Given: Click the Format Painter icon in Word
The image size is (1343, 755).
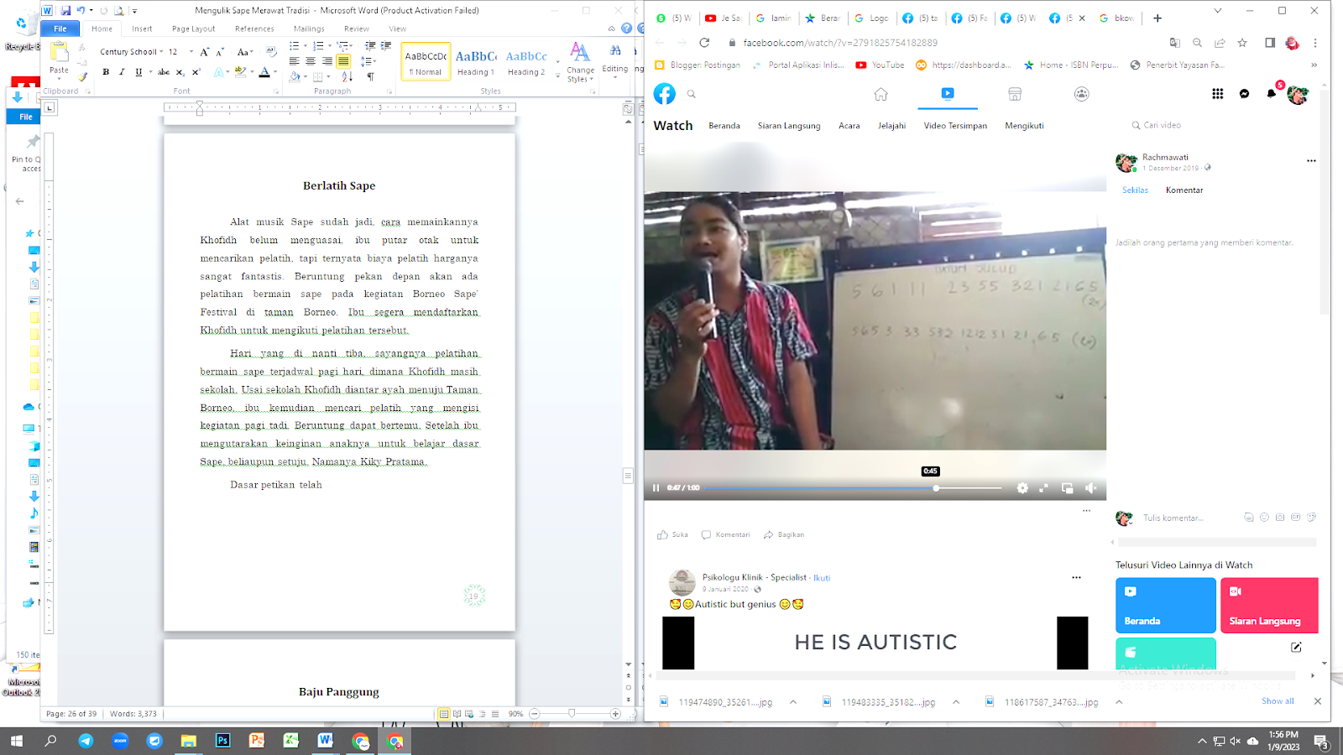Looking at the screenshot, I should (82, 76).
